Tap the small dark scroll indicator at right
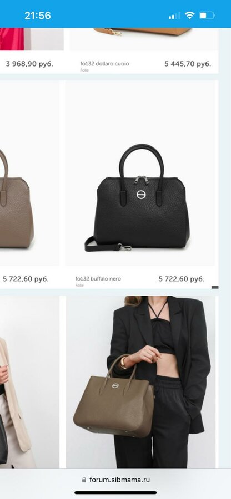Viewport: 231px width, 499px height. [x=215, y=287]
